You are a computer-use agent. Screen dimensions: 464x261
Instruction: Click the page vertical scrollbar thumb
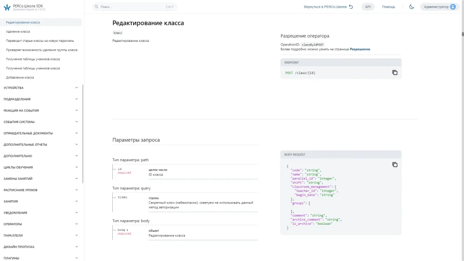point(463,34)
